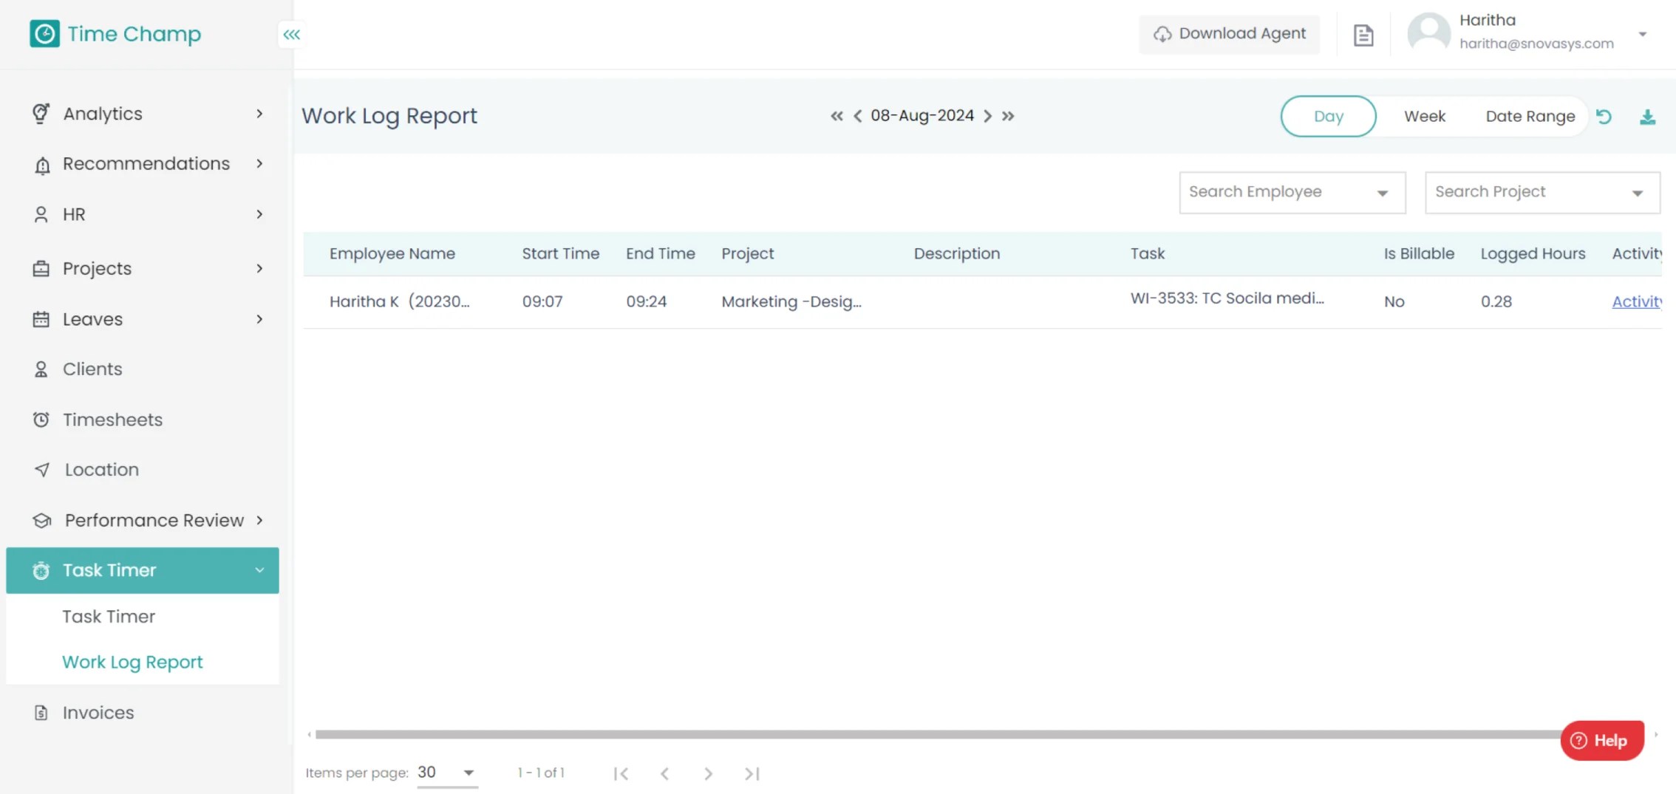Click the Projects briefcase icon
The height and width of the screenshot is (794, 1676).
point(41,269)
